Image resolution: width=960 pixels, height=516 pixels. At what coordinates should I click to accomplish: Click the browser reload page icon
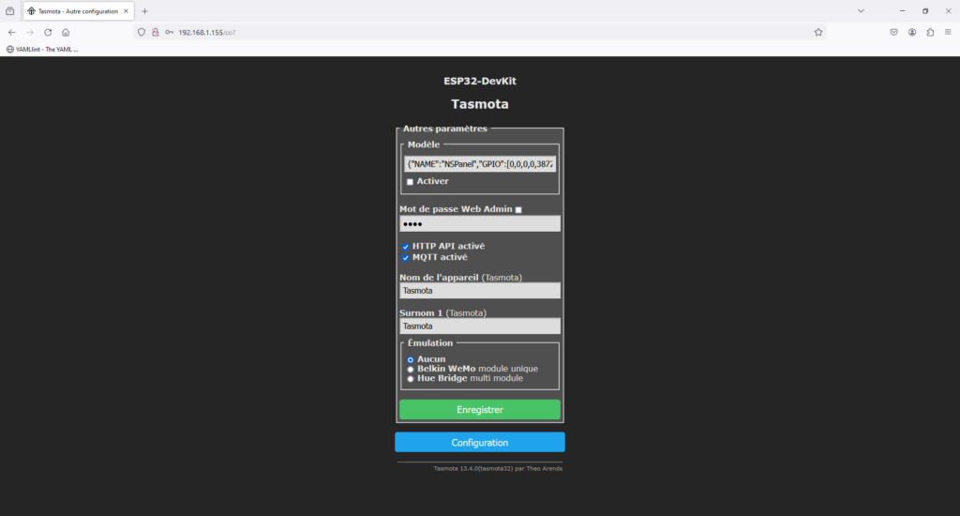(48, 32)
